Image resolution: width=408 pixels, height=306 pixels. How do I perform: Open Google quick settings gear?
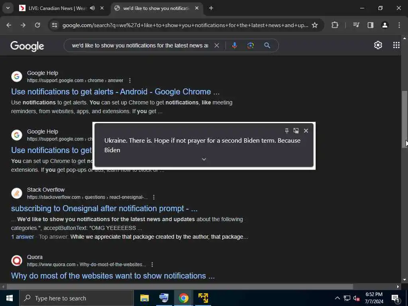tap(378, 45)
